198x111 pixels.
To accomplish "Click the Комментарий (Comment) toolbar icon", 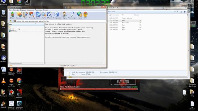I will pos(72,15).
